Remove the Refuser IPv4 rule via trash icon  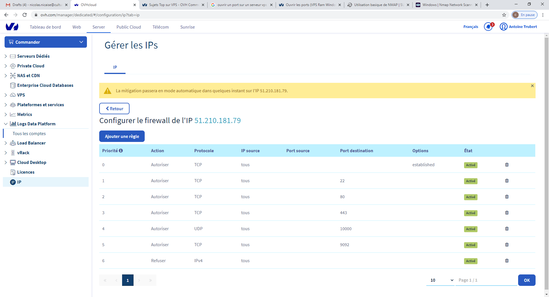[507, 261]
